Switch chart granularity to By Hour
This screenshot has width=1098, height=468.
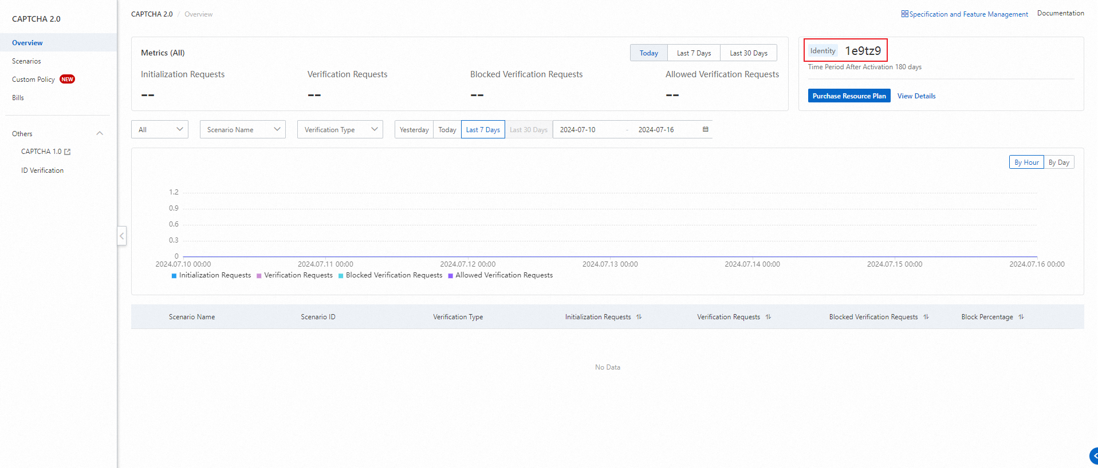click(1026, 162)
